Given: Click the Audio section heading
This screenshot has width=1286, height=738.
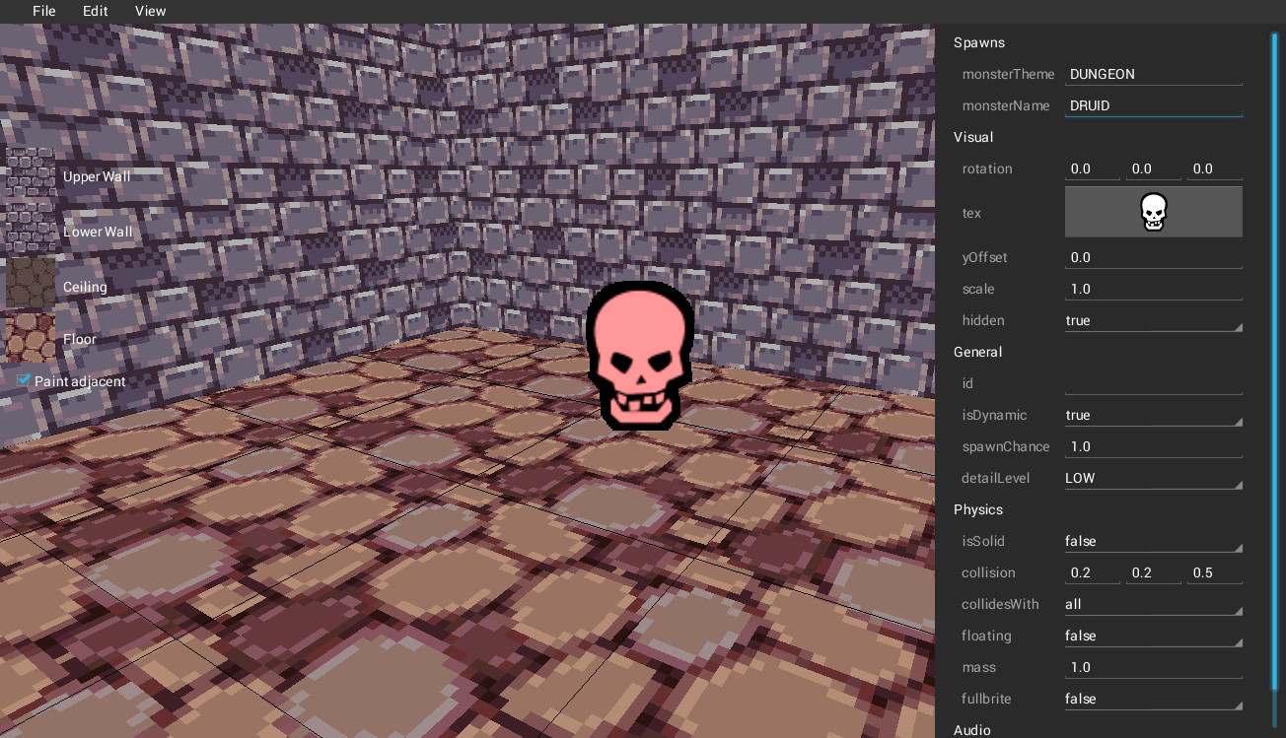Looking at the screenshot, I should (x=972, y=730).
